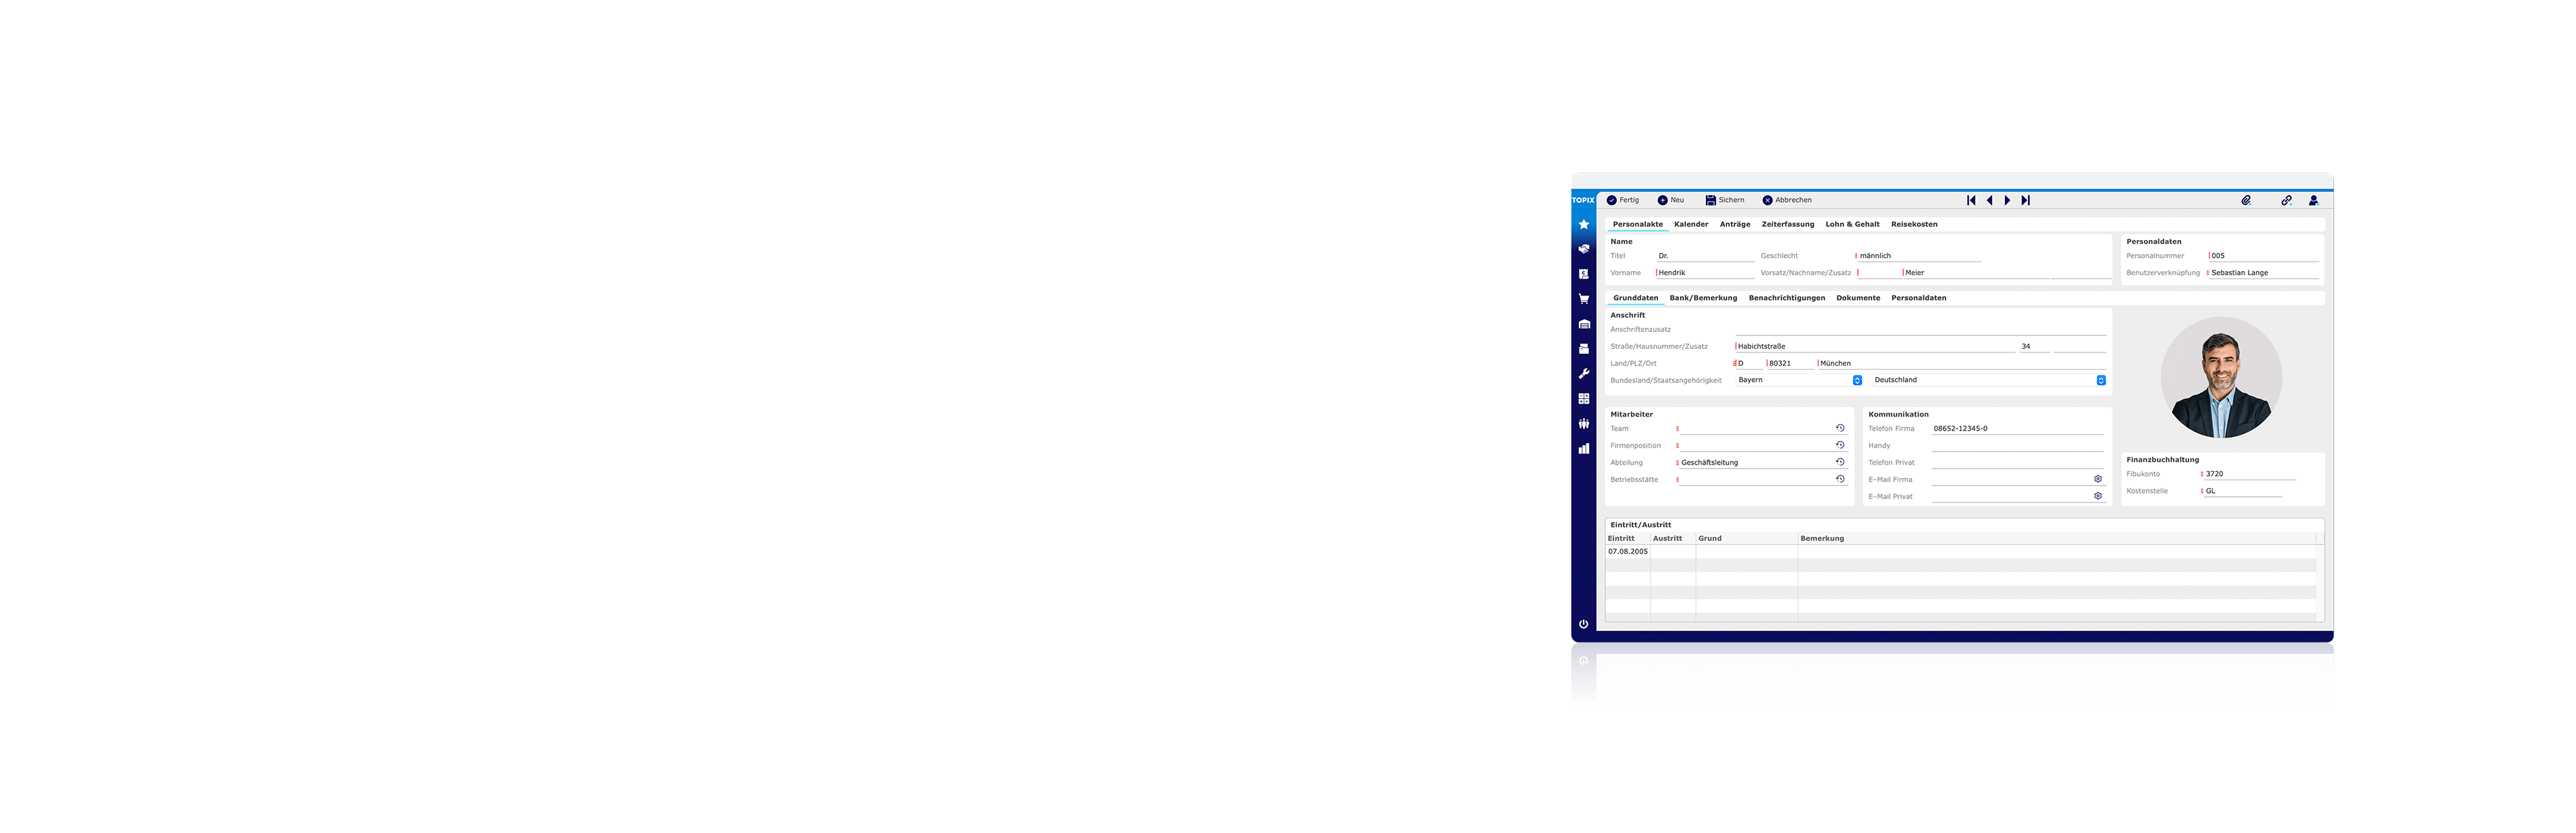Click history icon next to Team field

click(x=1840, y=428)
